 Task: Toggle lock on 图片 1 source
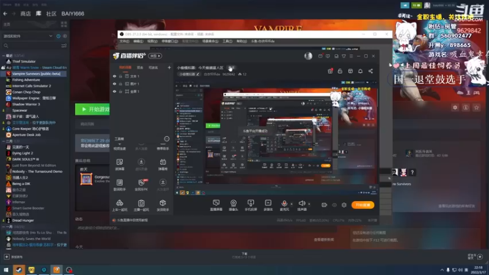(120, 84)
